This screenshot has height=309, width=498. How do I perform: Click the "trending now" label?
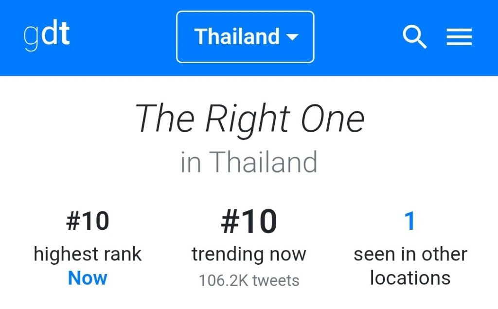click(249, 254)
